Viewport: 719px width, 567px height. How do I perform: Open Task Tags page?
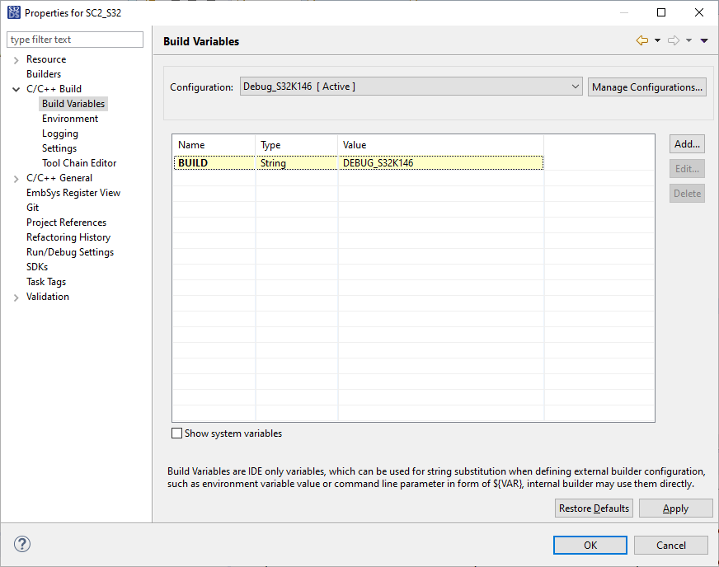[x=46, y=282]
